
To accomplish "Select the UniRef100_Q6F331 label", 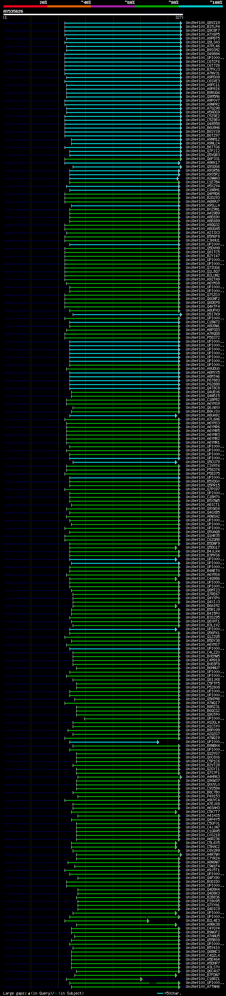I will 203,159.
